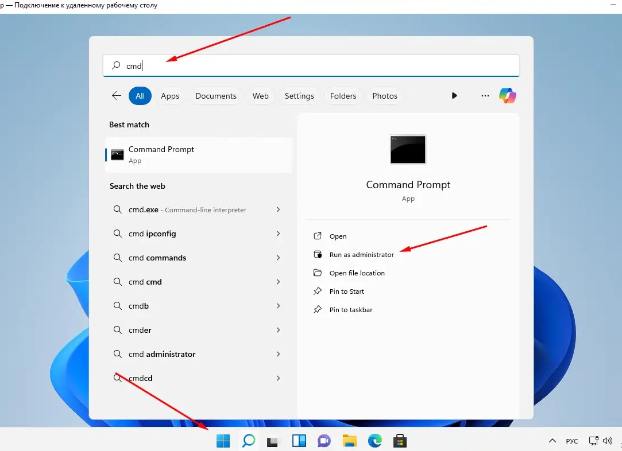Switch to the Photos filter tab
The width and height of the screenshot is (622, 451).
coord(385,96)
